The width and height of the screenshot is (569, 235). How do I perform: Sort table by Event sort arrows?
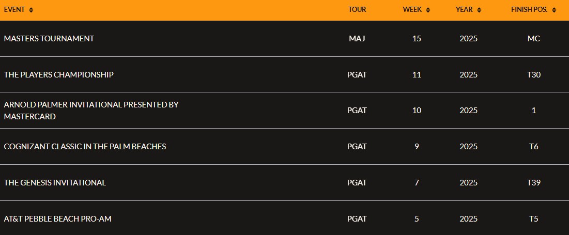[x=31, y=10]
